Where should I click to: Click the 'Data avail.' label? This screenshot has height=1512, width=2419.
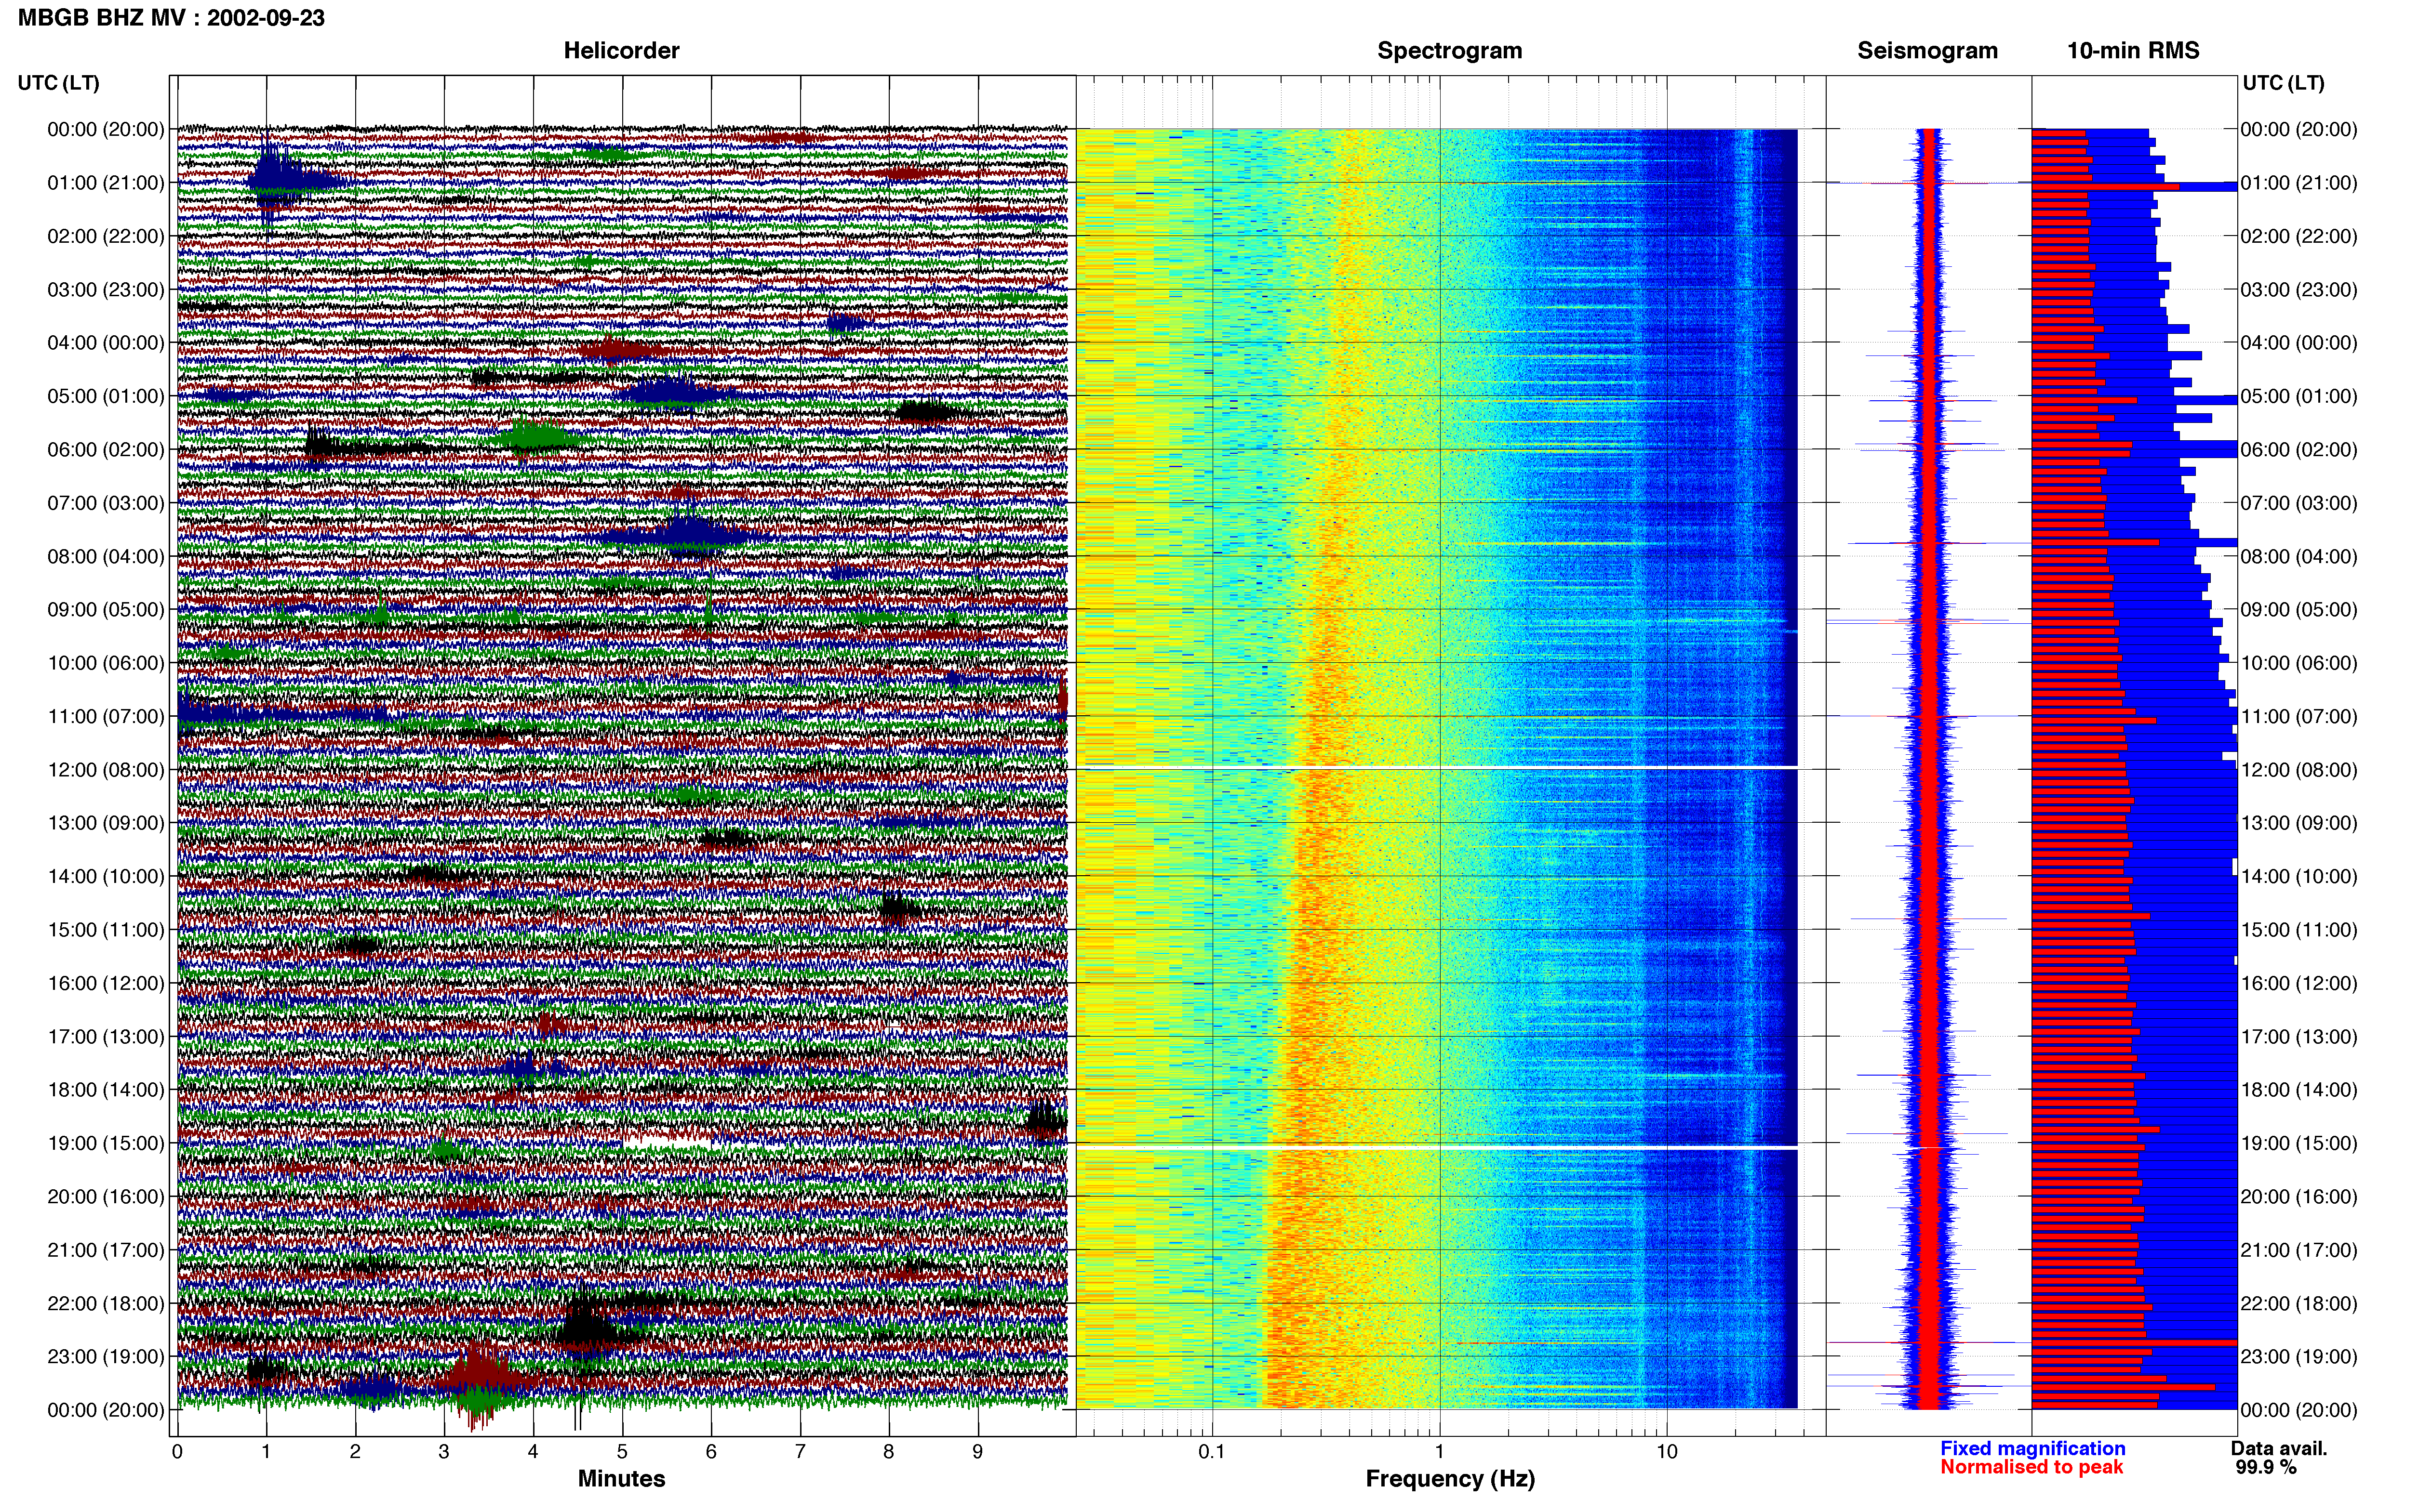tap(2280, 1449)
